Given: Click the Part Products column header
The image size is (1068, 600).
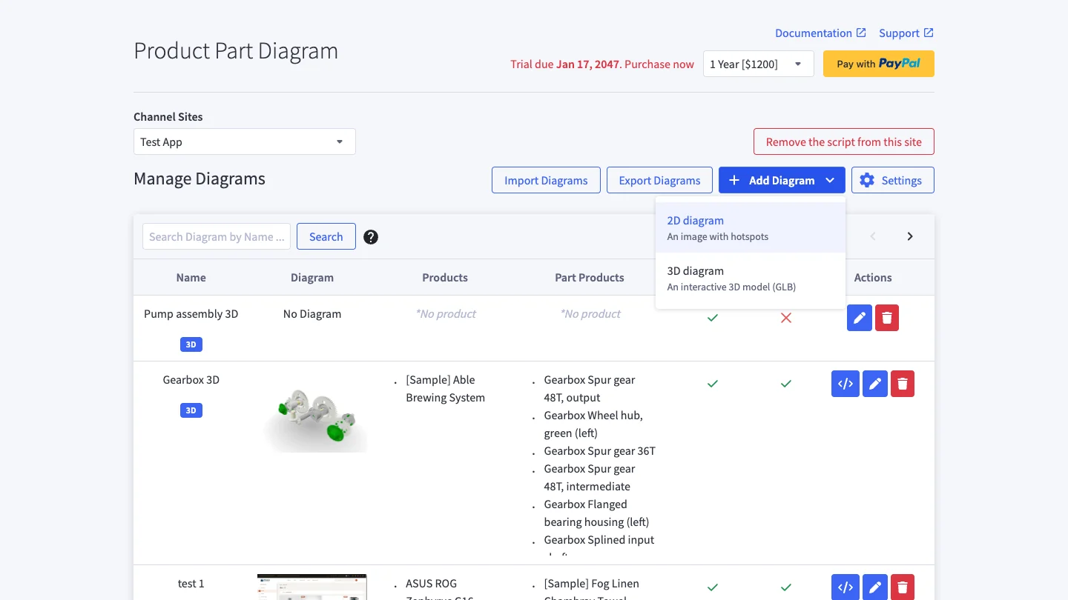Looking at the screenshot, I should [590, 278].
